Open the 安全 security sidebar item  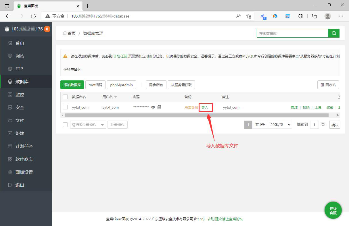pyautogui.click(x=26, y=107)
